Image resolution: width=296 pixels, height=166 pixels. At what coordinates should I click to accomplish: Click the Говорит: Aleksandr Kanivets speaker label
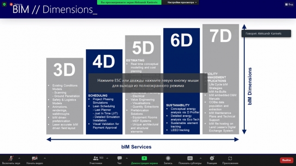click(x=266, y=34)
